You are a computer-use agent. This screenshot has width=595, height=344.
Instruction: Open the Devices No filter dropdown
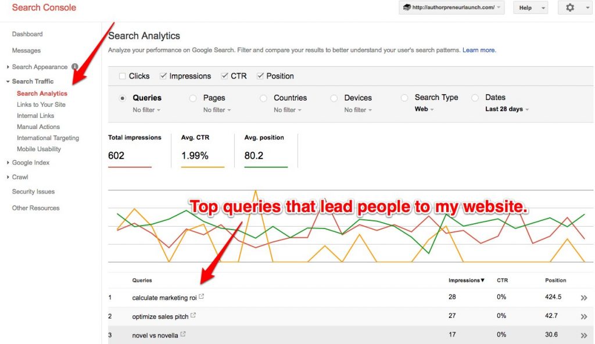[x=358, y=110]
